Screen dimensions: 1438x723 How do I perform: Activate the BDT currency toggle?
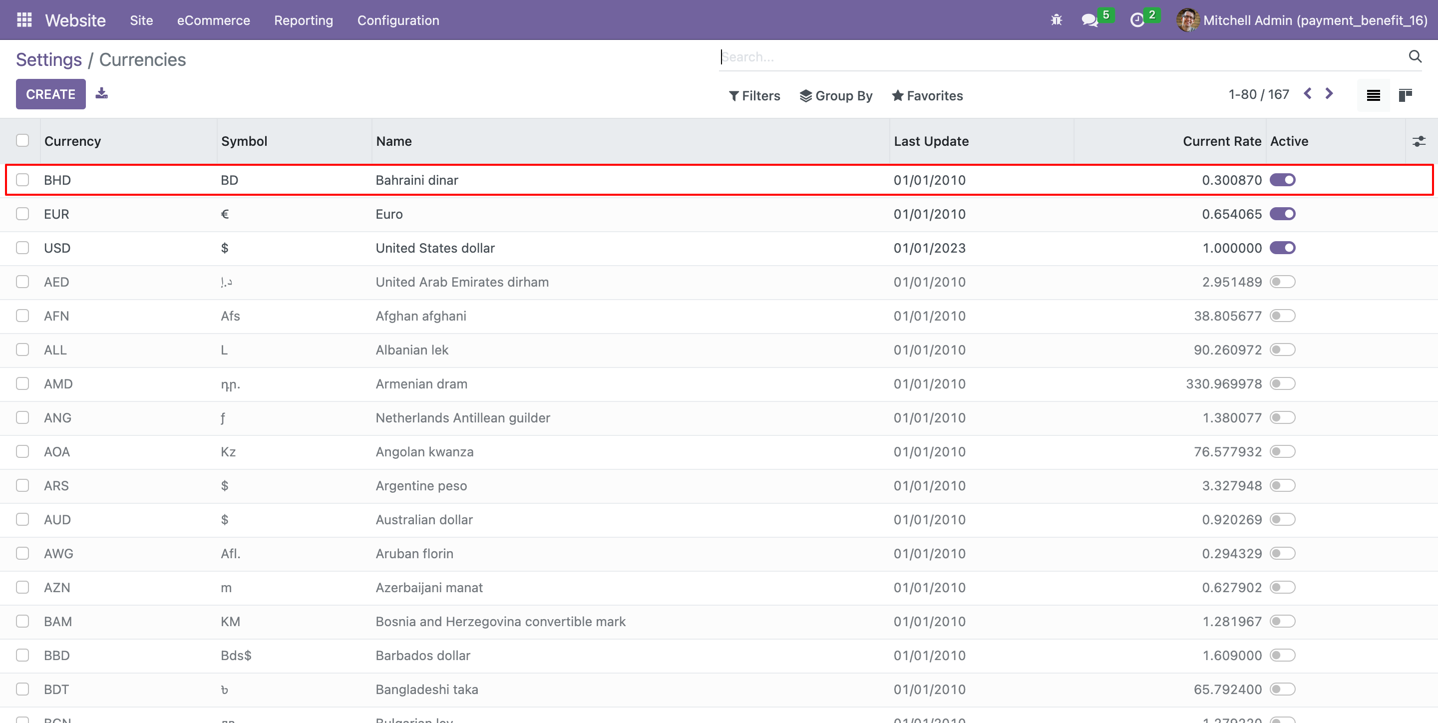pos(1282,690)
